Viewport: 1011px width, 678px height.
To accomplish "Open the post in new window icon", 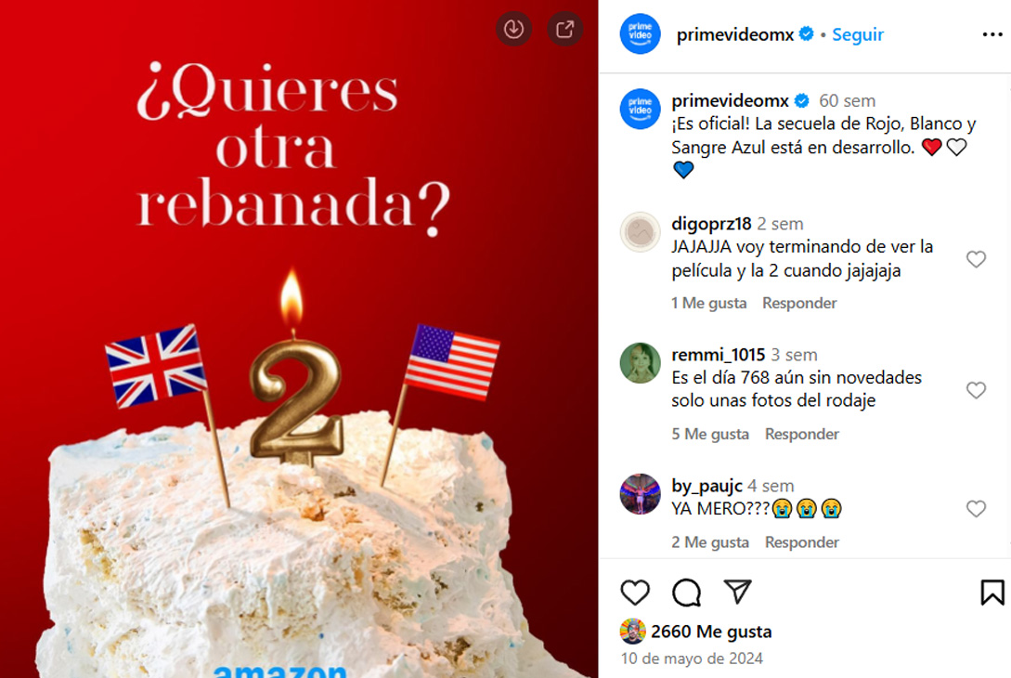I will coord(564,29).
